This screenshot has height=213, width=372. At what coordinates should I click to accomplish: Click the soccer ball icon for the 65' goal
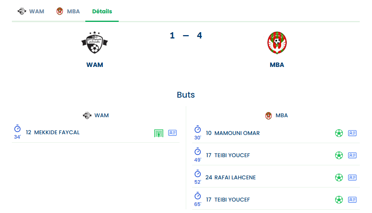(339, 200)
